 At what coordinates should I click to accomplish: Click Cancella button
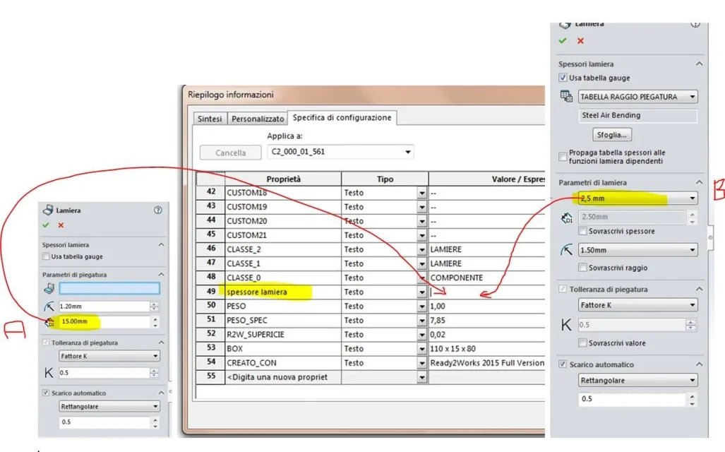[x=230, y=153]
